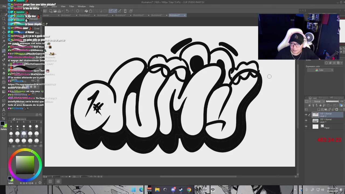Choose brush size preset 40
The image size is (345, 194).
30,134
